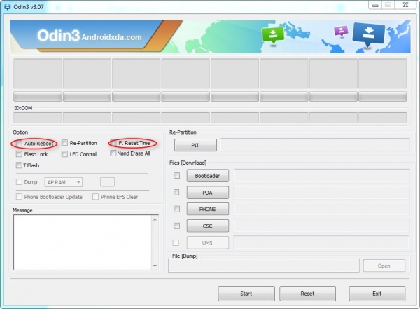Click the Odin3 title bar app icon
Image resolution: width=420 pixels, height=309 pixels.
(7, 7)
